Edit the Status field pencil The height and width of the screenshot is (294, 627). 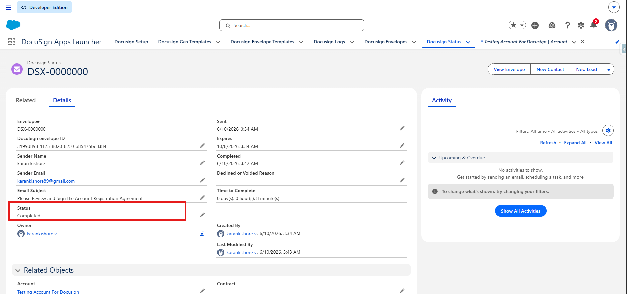202,215
